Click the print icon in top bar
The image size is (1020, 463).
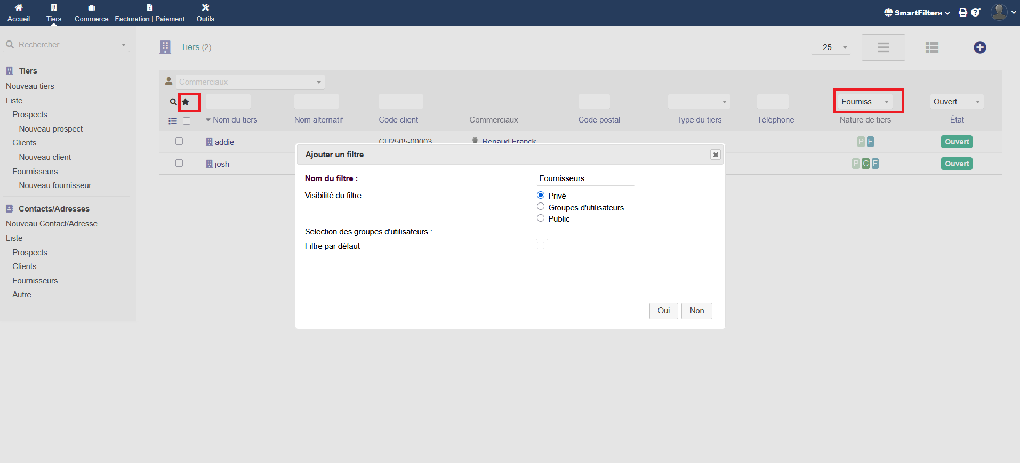click(962, 12)
